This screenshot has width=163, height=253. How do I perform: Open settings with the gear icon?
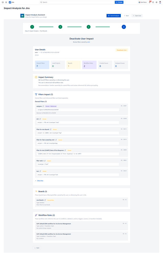[156, 2]
